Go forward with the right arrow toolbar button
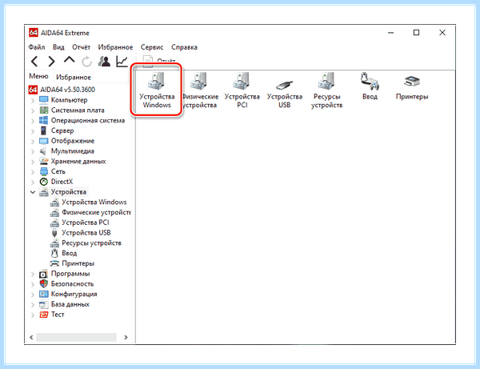 coord(51,62)
